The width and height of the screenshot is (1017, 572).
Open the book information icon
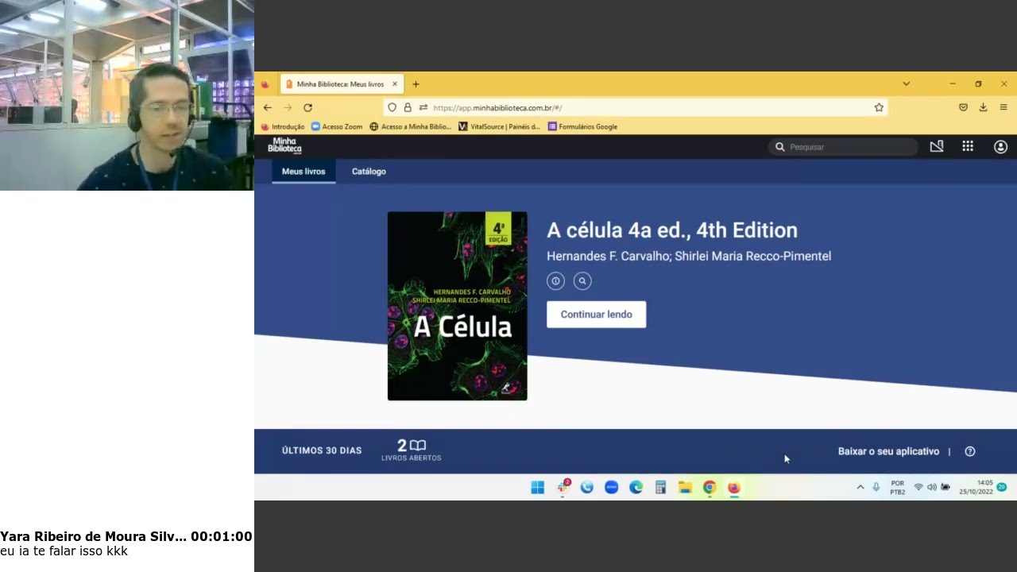click(x=555, y=280)
